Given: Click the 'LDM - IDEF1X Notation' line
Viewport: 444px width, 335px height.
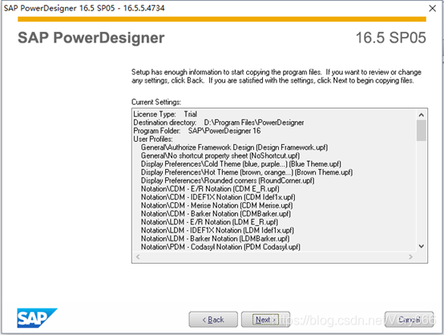Looking at the screenshot, I should [x=217, y=230].
